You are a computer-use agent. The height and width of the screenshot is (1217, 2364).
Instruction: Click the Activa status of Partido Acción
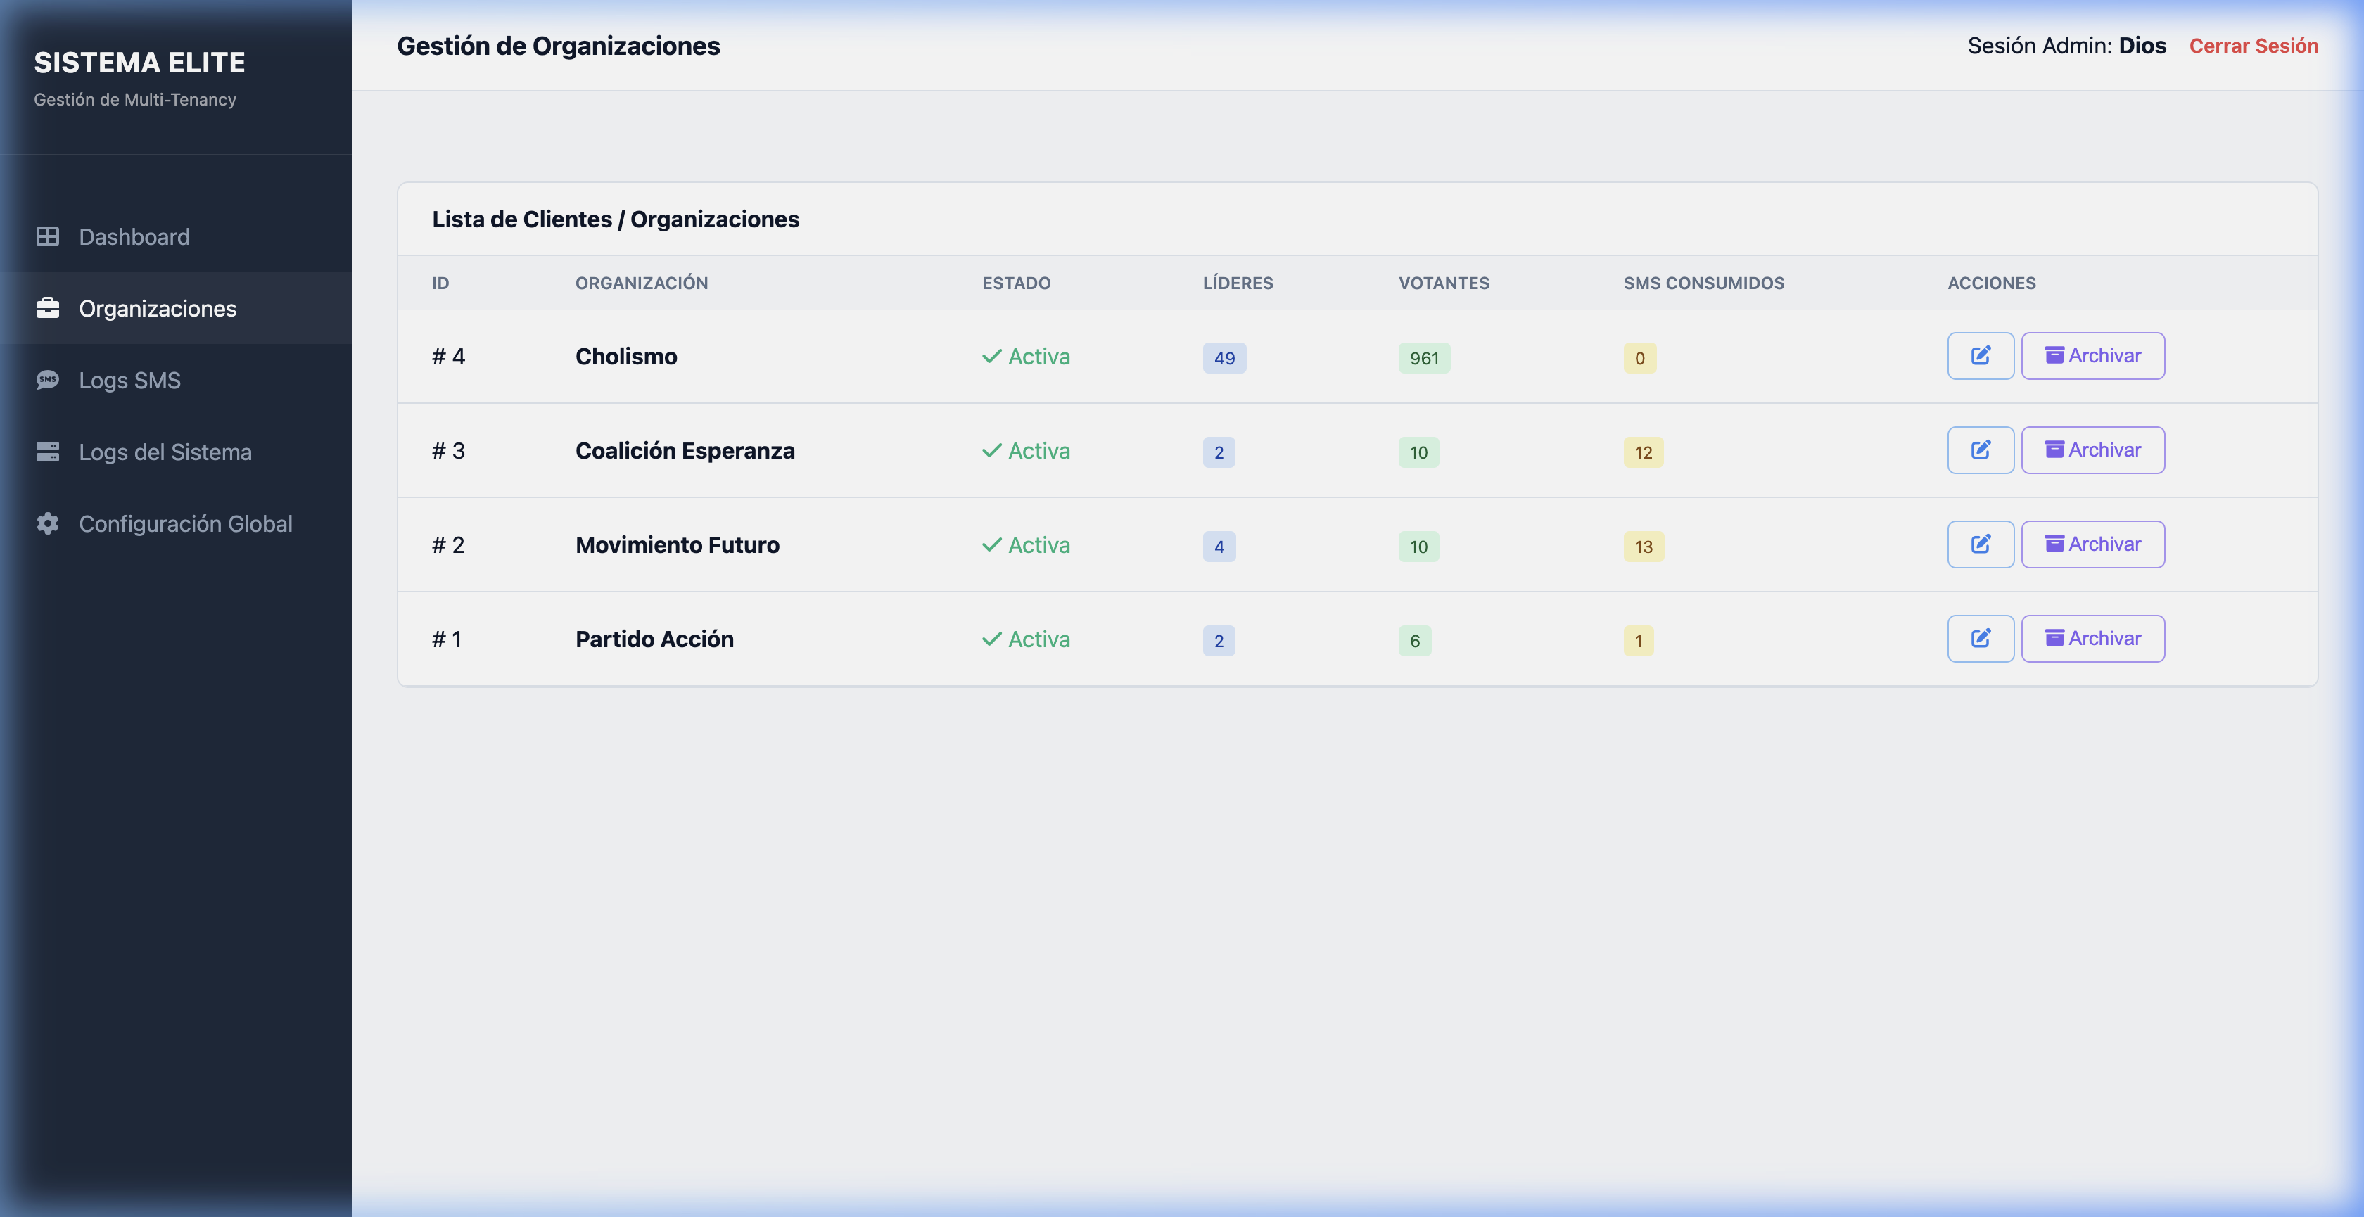coord(1026,639)
